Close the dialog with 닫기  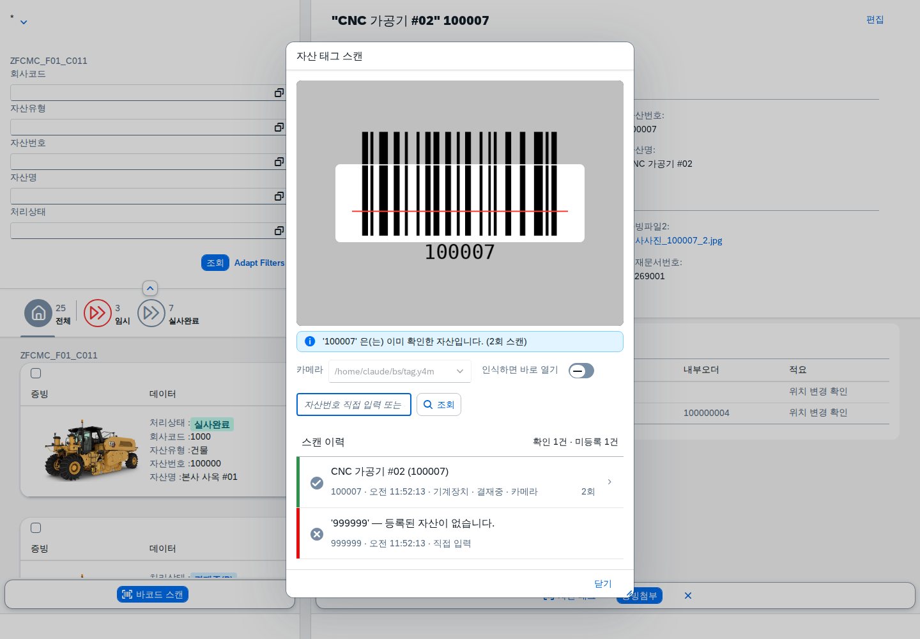603,583
